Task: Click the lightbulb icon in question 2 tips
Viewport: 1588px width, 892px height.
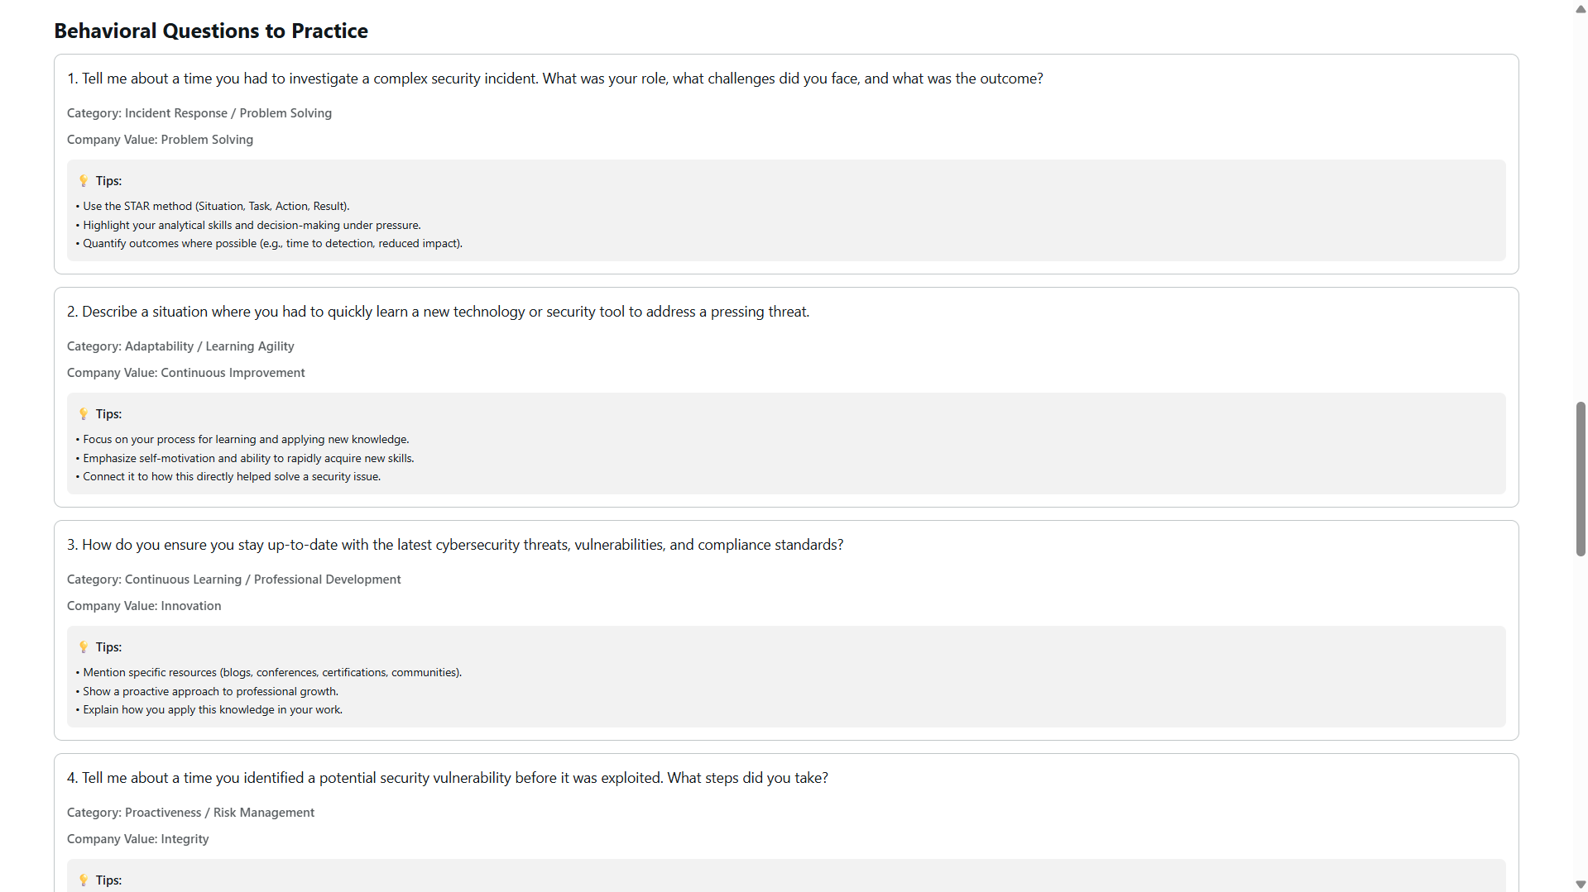Action: [84, 413]
